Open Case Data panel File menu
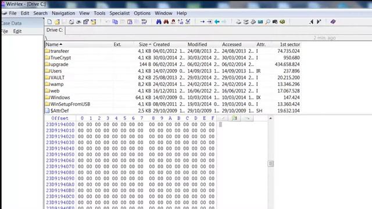Viewport: 372px width, 209px height. coord(5,31)
